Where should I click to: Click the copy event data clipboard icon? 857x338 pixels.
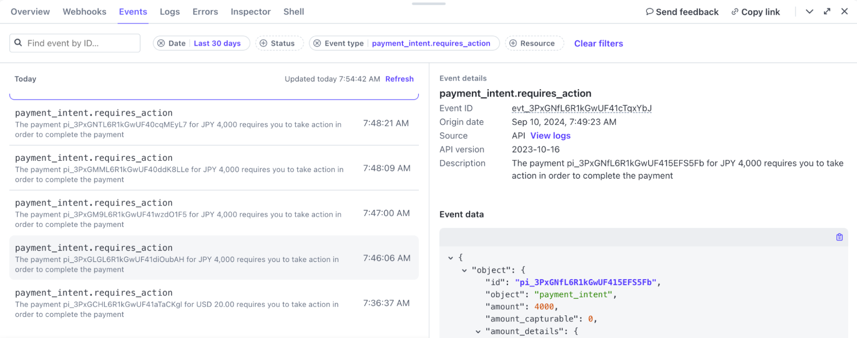[x=839, y=237]
